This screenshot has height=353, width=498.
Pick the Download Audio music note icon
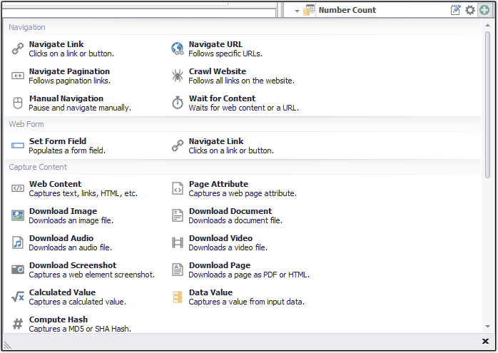click(x=18, y=242)
